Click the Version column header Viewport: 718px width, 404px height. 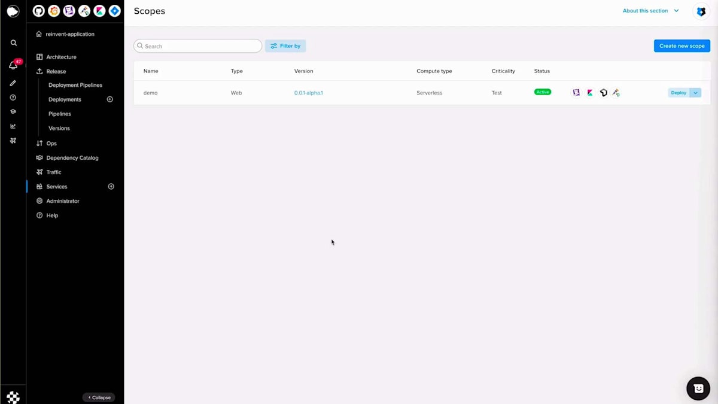click(x=303, y=71)
